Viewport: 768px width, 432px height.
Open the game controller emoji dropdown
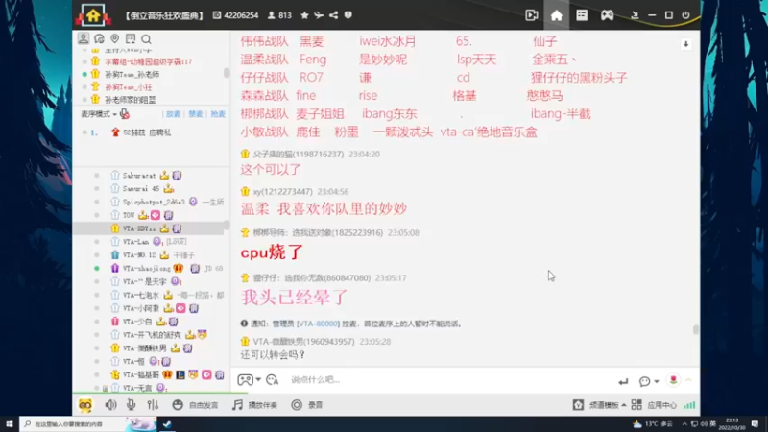click(x=249, y=379)
